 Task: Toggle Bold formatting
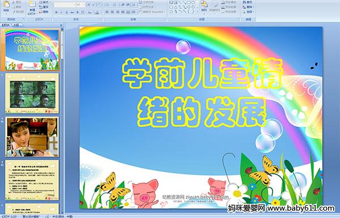[x=57, y=12]
